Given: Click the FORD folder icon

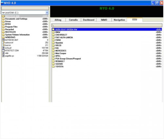Looking at the screenshot, I should point(53,40).
